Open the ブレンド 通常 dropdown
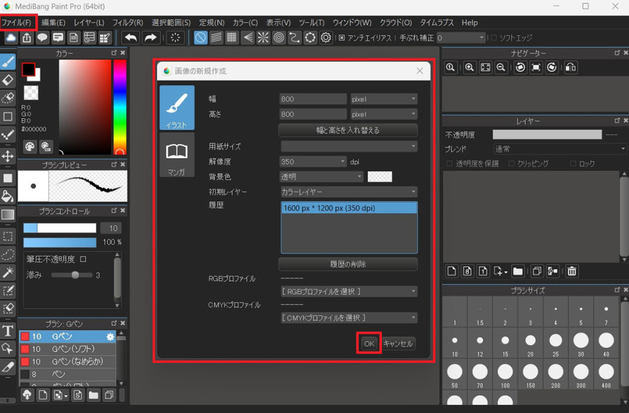The height and width of the screenshot is (413, 629). [560, 149]
